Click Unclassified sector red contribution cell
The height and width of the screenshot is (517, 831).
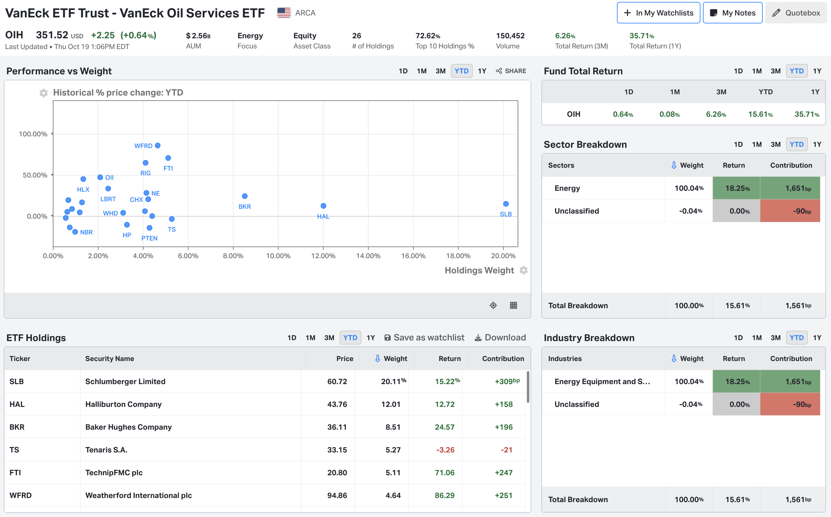[790, 211]
